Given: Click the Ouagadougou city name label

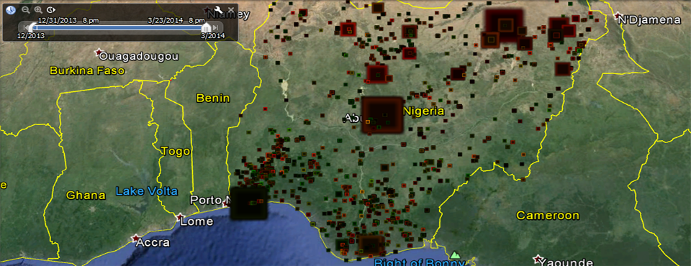Looking at the screenshot, I should point(139,56).
